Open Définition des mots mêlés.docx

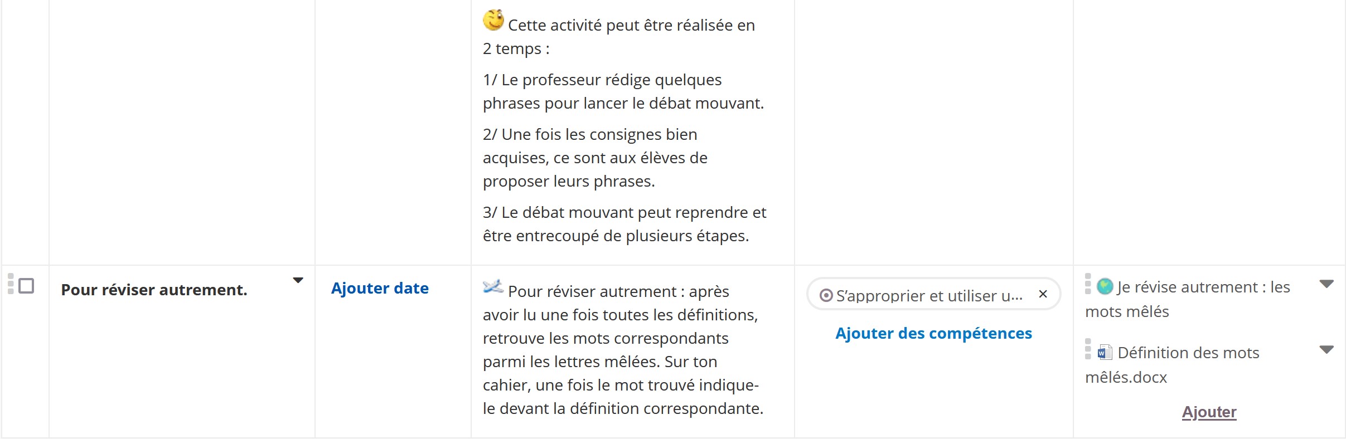coord(1188,353)
